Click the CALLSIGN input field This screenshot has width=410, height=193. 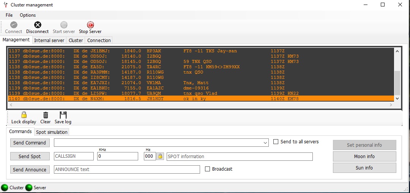[74, 156]
